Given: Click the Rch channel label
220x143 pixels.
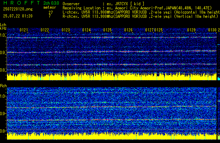Looking at the screenshot, I should pyautogui.click(x=3, y=86).
